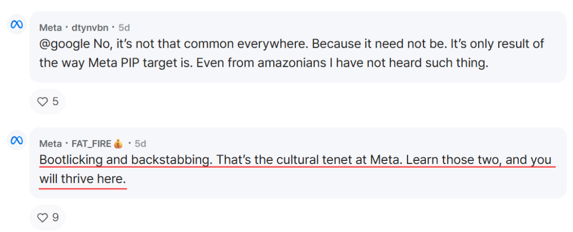
Task: Open the FAT_FIRE user profile
Action: [x=91, y=144]
